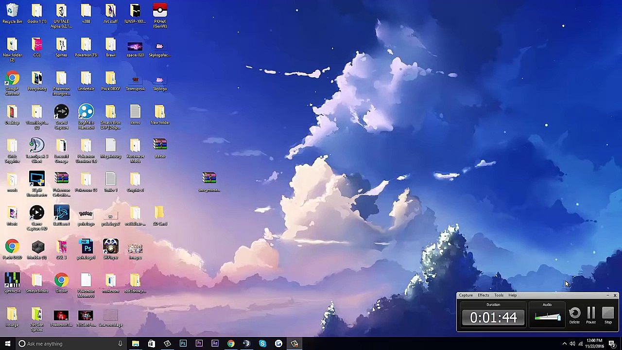Select the CCL 3 folder icon
This screenshot has height=350, width=622.
coord(61,249)
